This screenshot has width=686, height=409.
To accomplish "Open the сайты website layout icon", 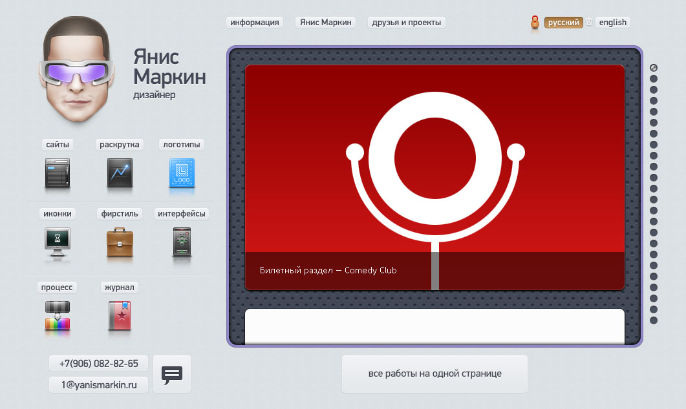I will pyautogui.click(x=58, y=173).
